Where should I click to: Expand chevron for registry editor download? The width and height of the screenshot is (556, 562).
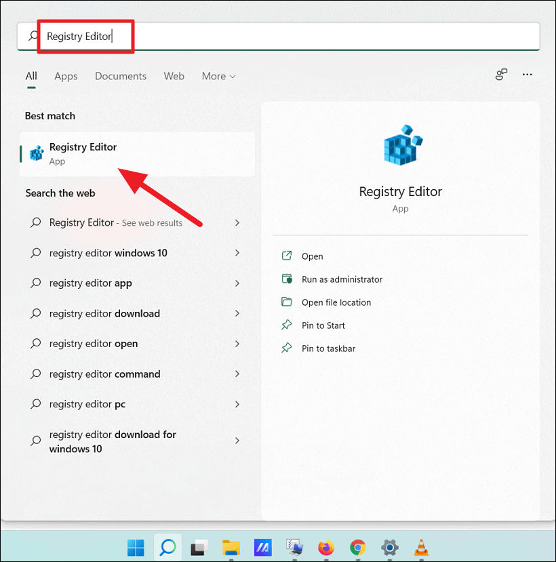237,313
